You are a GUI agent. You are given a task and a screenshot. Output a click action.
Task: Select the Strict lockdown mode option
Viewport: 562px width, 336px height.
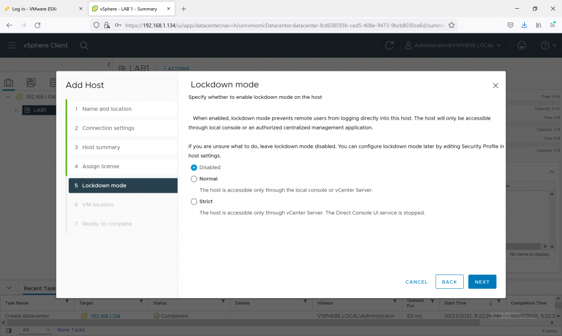[x=194, y=201]
